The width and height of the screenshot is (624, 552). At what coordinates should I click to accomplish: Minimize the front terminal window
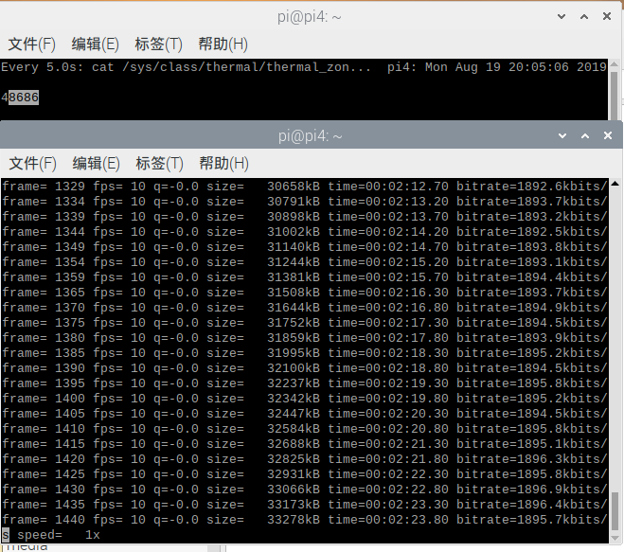[562, 135]
